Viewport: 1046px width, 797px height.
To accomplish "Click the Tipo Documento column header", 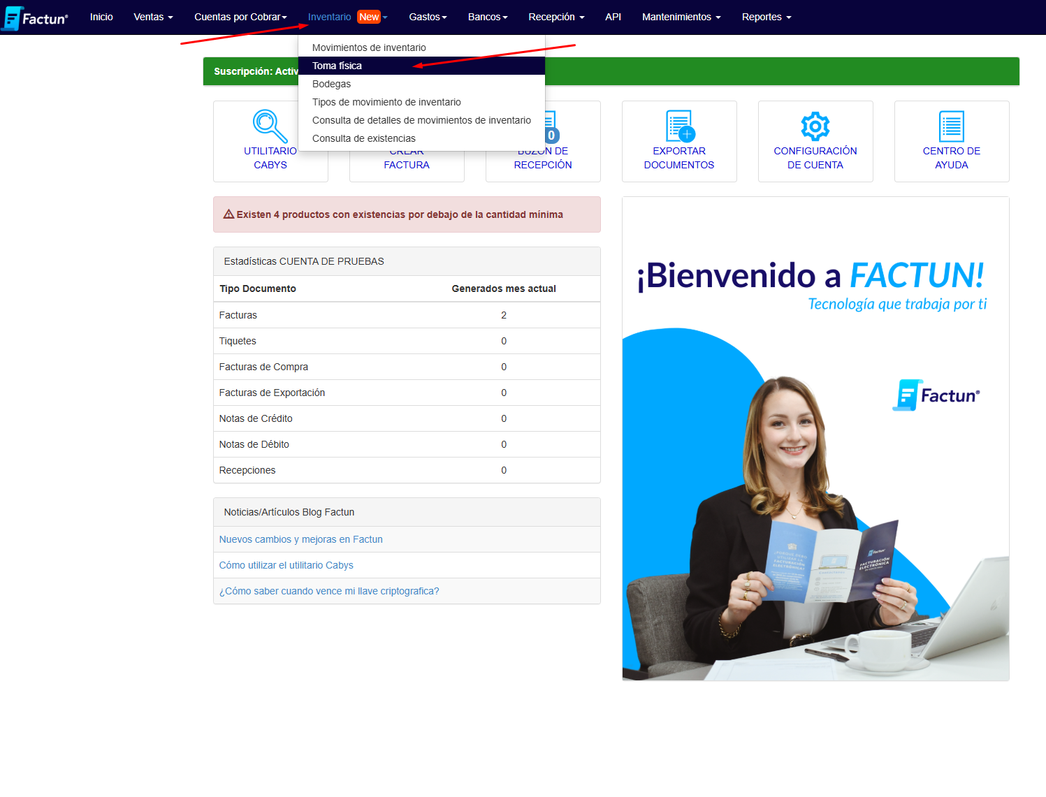I will [x=258, y=288].
